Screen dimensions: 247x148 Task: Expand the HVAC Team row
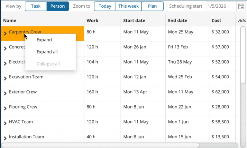point(5,123)
